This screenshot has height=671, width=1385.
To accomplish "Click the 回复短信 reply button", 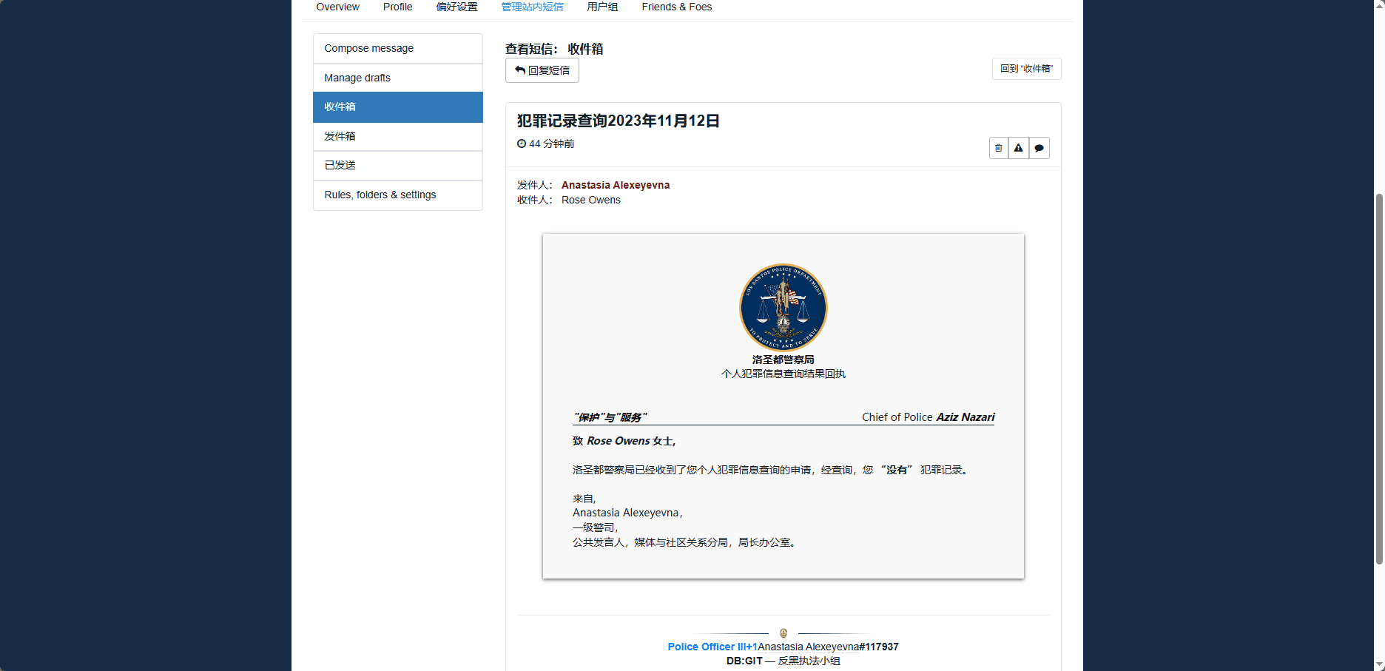I will [x=542, y=70].
